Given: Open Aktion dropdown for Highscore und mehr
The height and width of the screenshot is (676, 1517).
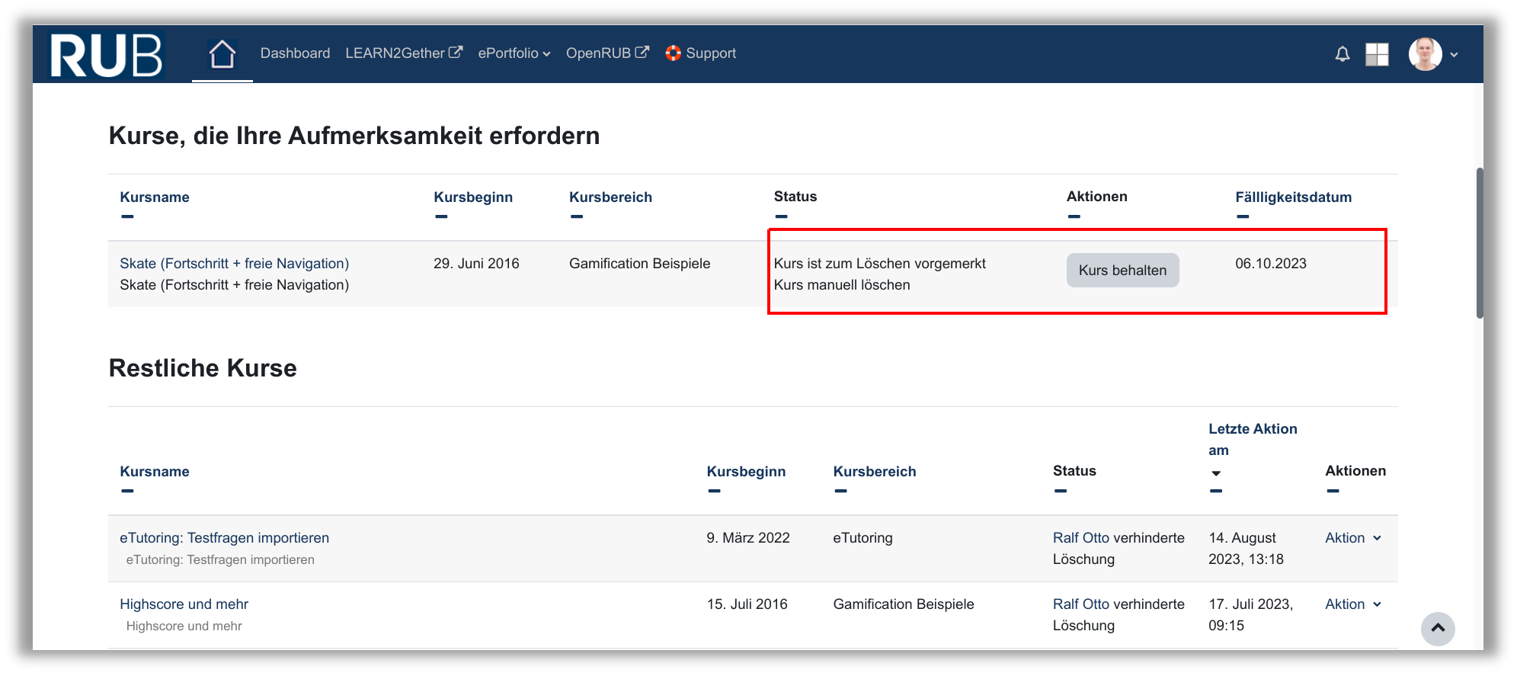Looking at the screenshot, I should pyautogui.click(x=1352, y=604).
